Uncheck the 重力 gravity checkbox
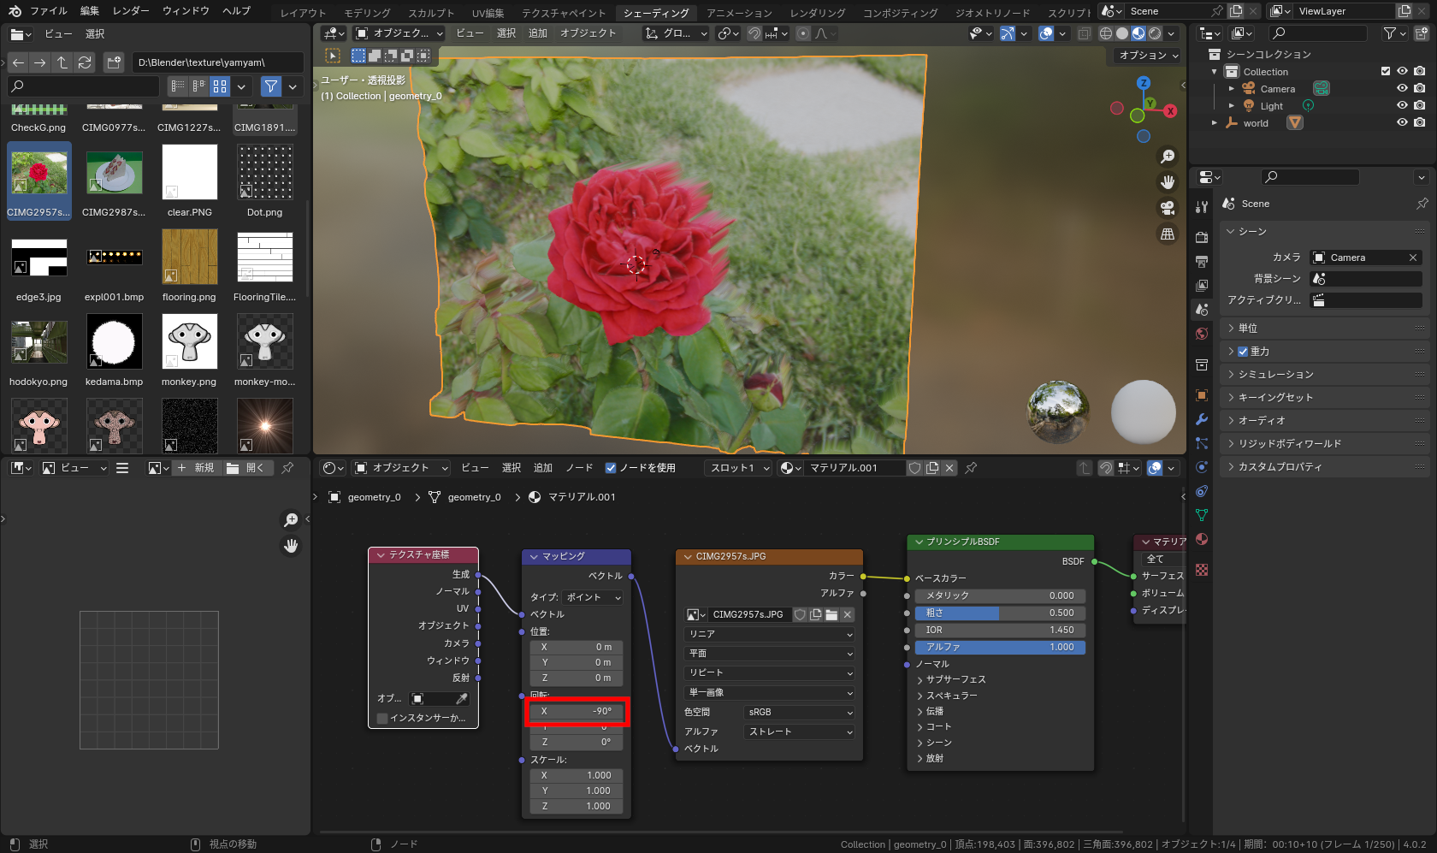Screen dimensions: 1437x853 click(1243, 352)
